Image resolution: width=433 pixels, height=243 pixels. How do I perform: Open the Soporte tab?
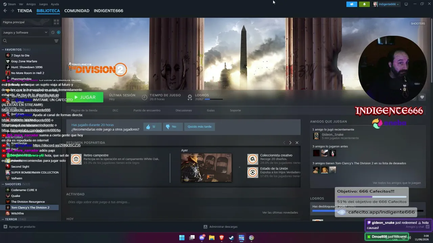pyautogui.click(x=235, y=110)
